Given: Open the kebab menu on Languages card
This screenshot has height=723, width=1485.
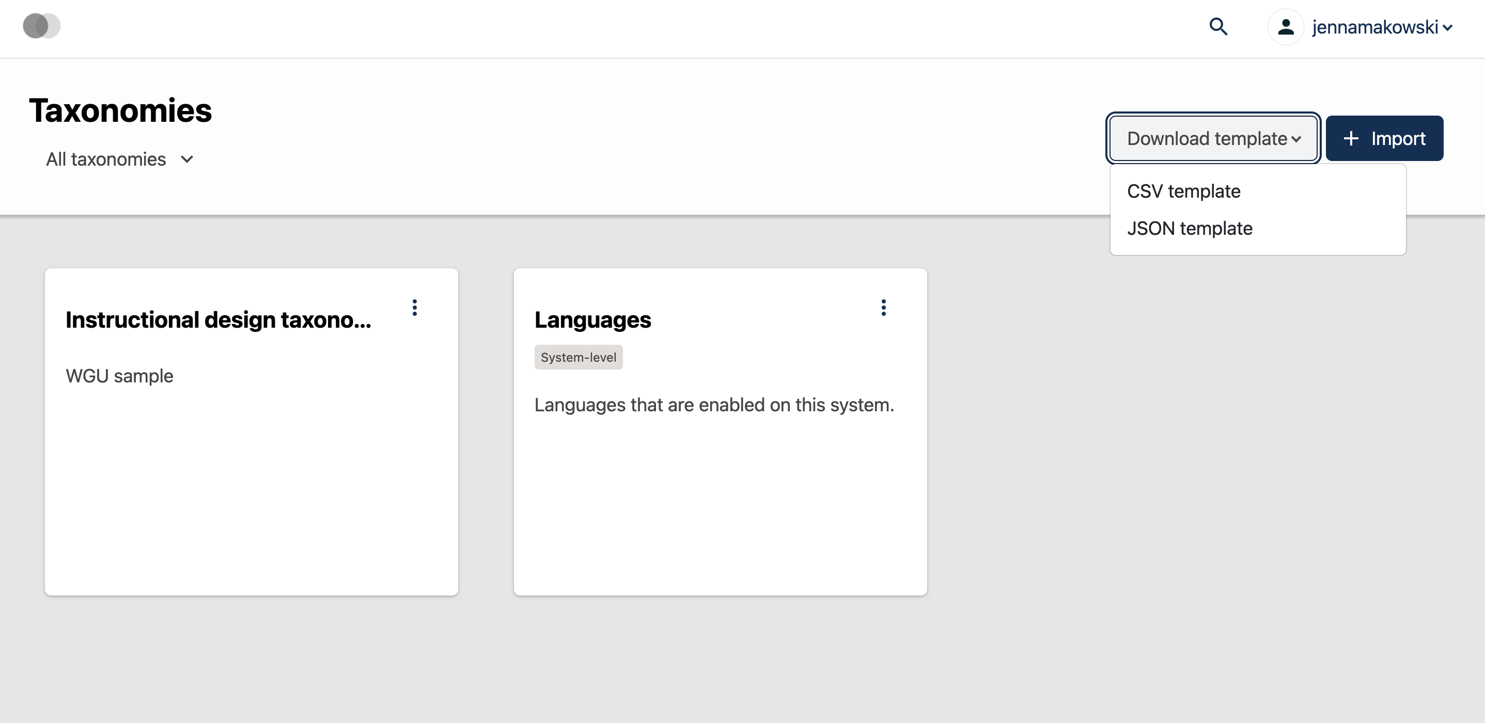Looking at the screenshot, I should [x=883, y=308].
